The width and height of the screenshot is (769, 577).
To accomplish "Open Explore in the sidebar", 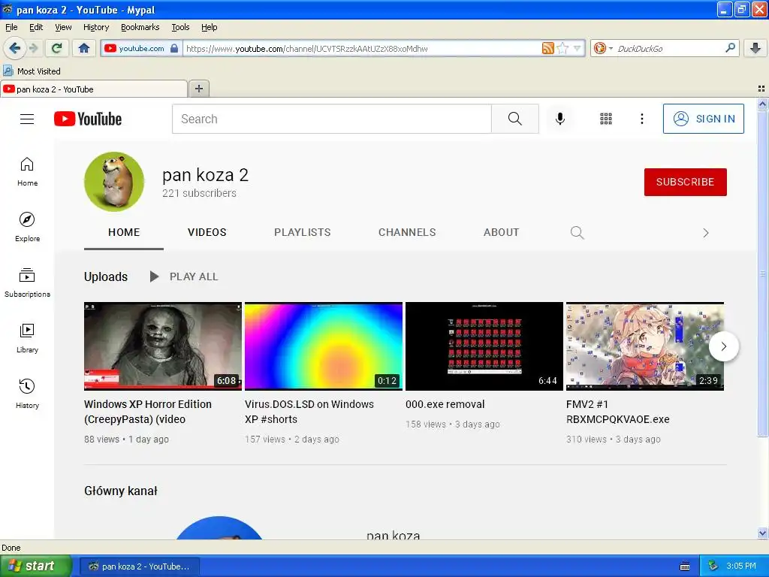I will click(x=27, y=227).
